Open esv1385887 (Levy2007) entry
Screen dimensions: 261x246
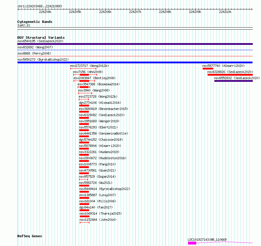tap(98, 195)
